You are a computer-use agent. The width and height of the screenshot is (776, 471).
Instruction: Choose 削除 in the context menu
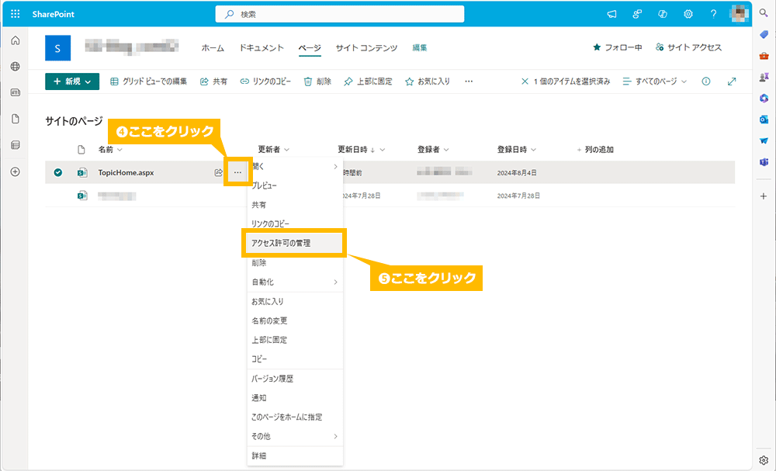click(x=295, y=263)
